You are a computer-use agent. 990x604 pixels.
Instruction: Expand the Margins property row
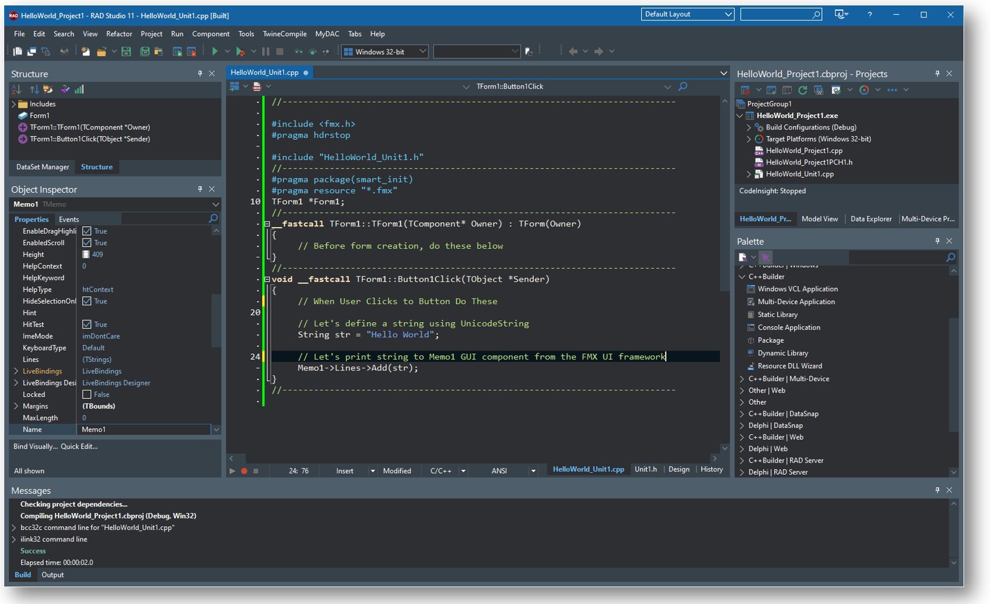(16, 406)
